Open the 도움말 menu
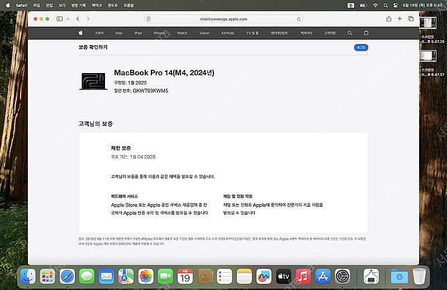 pos(129,5)
